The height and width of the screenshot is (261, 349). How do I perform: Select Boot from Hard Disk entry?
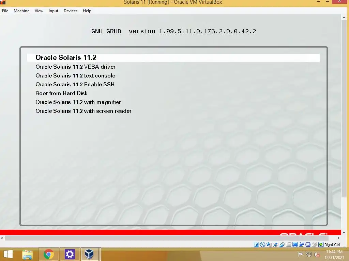click(61, 93)
